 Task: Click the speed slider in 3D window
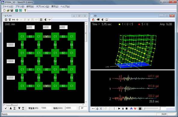coord(151,109)
